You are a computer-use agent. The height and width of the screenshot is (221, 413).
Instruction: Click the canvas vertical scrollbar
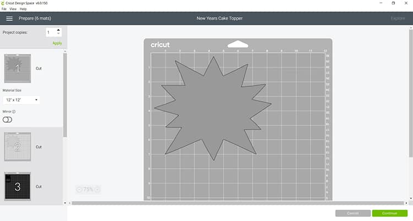tap(411, 92)
